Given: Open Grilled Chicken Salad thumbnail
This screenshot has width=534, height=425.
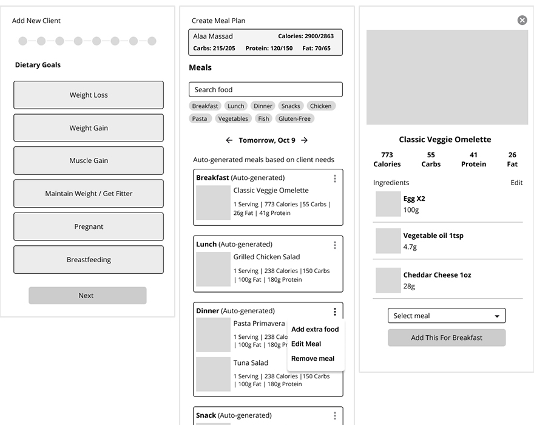Looking at the screenshot, I should [213, 269].
